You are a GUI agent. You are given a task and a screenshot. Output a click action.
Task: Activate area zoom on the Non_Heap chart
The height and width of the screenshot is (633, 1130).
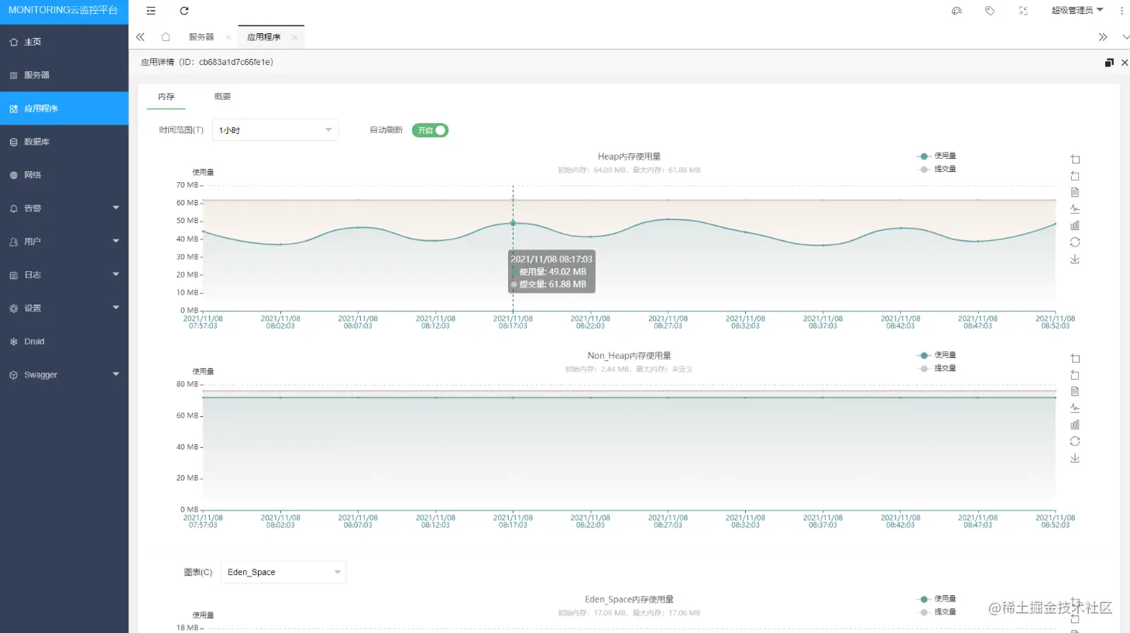click(1075, 359)
